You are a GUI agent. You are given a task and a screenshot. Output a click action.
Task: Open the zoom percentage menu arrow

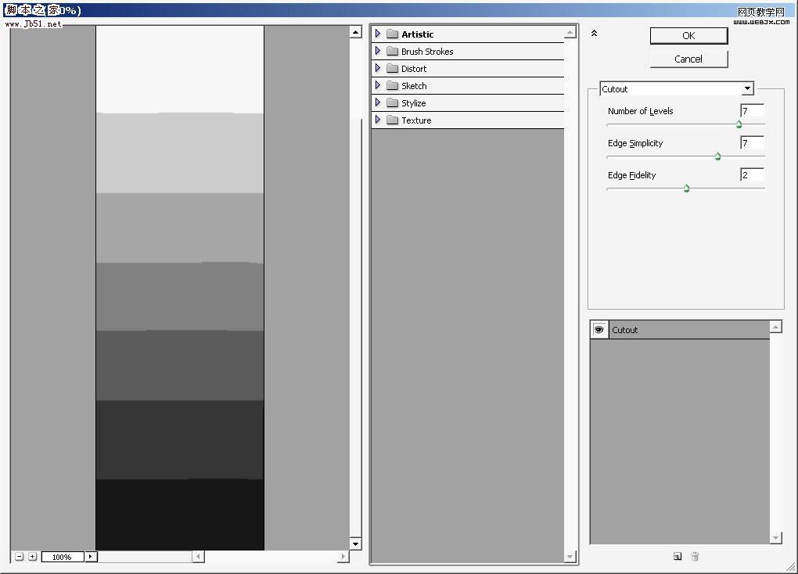pos(90,557)
